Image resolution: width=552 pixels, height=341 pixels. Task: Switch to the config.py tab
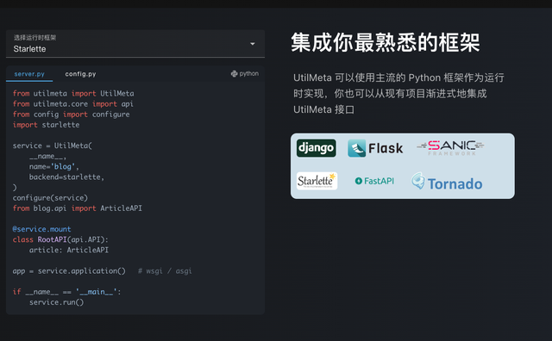pyautogui.click(x=80, y=74)
